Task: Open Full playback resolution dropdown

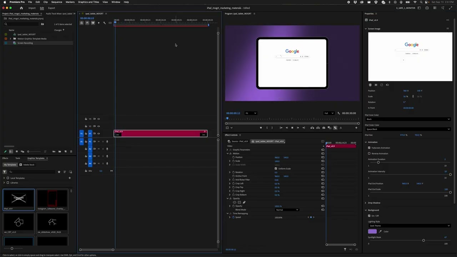Action: [329, 113]
